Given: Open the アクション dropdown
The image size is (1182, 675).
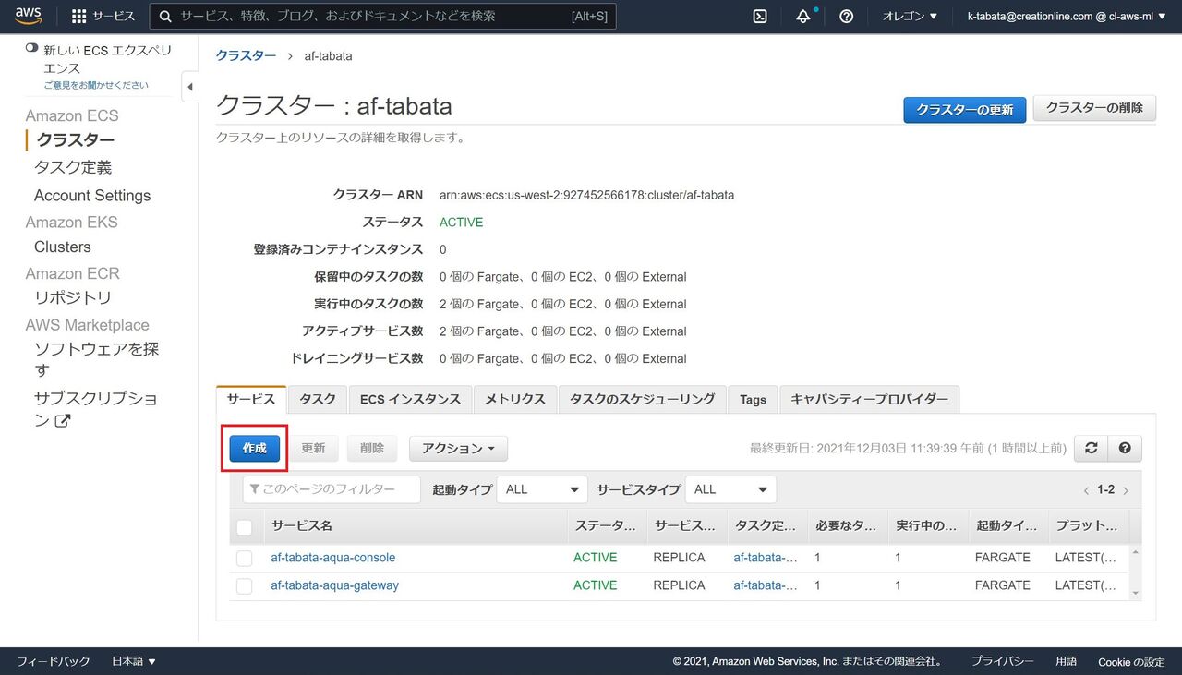Looking at the screenshot, I should (458, 449).
